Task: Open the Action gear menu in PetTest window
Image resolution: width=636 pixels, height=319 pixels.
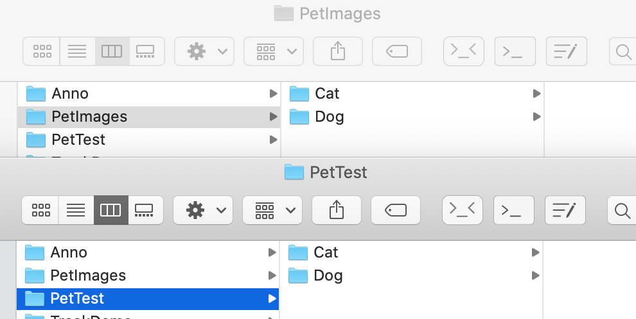Action: [202, 210]
